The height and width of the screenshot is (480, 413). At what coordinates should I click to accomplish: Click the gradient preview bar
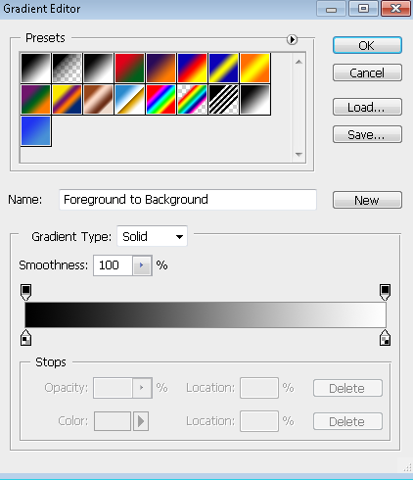206,314
